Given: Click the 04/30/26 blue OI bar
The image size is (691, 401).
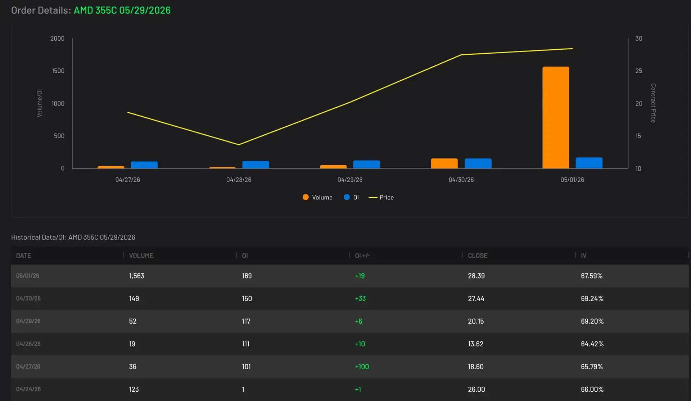Looking at the screenshot, I should pos(478,163).
